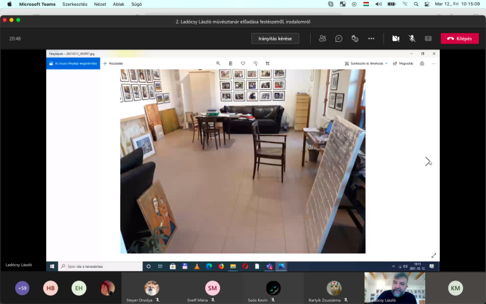Image resolution: width=486 pixels, height=304 pixels.
Task: Open the participants panel in Teams
Action: click(323, 39)
